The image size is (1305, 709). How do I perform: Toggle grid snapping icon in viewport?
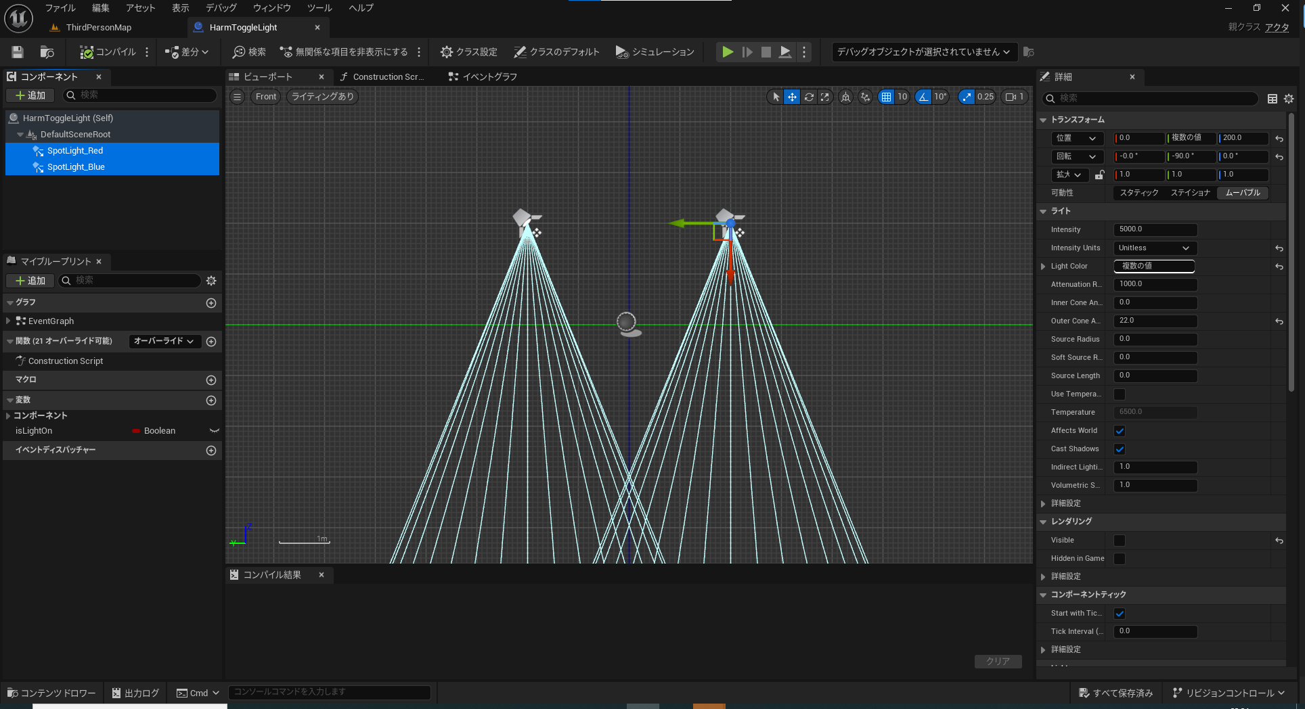[886, 97]
